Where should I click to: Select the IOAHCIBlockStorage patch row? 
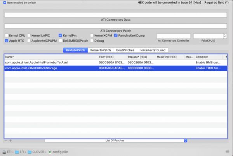tap(116, 68)
